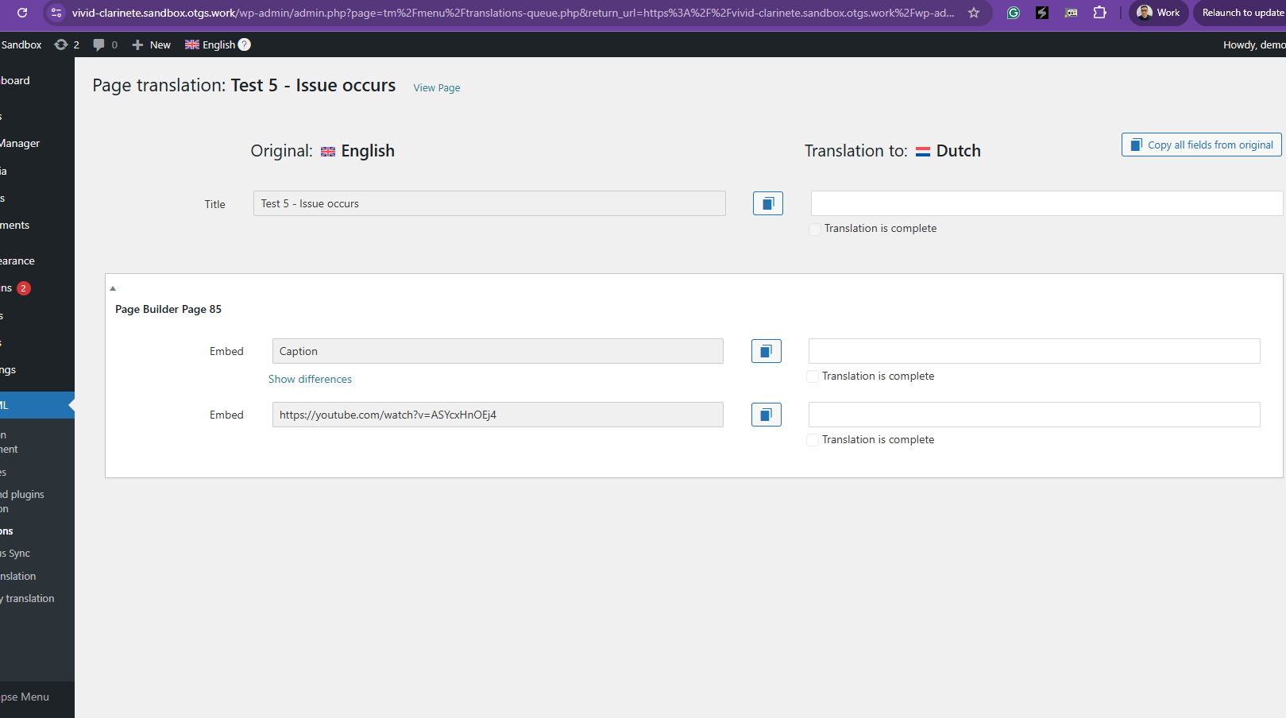The image size is (1286, 718).
Task: Open the New content menu
Action: point(151,44)
